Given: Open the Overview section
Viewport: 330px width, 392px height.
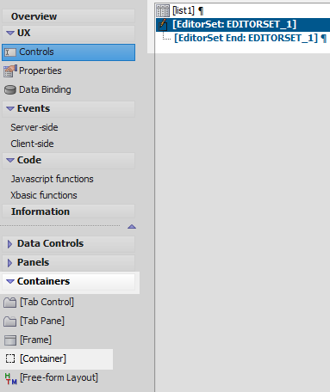Looking at the screenshot, I should click(x=68, y=16).
